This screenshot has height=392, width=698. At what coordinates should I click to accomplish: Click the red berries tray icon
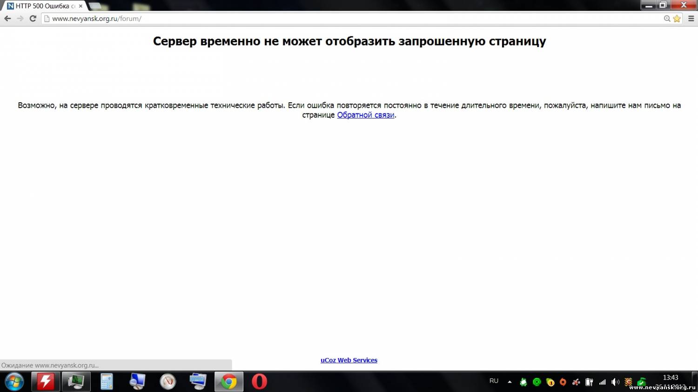[576, 382]
